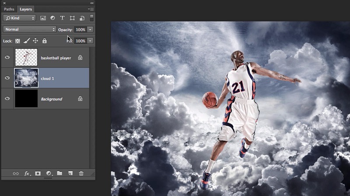The image size is (350, 196).
Task: Click the pixel layer filter icon
Action: click(43, 18)
